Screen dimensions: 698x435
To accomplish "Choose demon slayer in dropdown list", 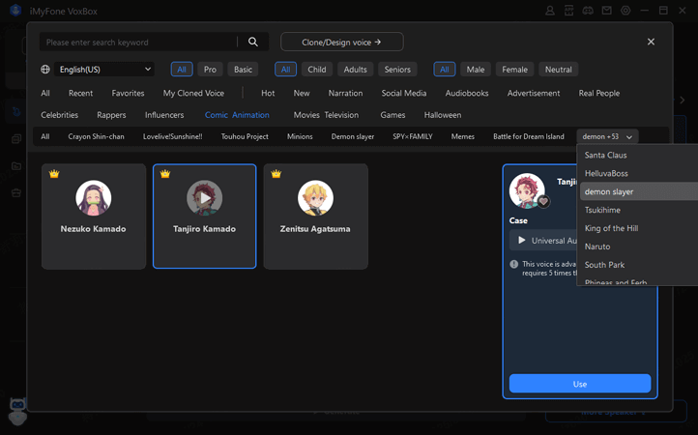I will (x=639, y=191).
